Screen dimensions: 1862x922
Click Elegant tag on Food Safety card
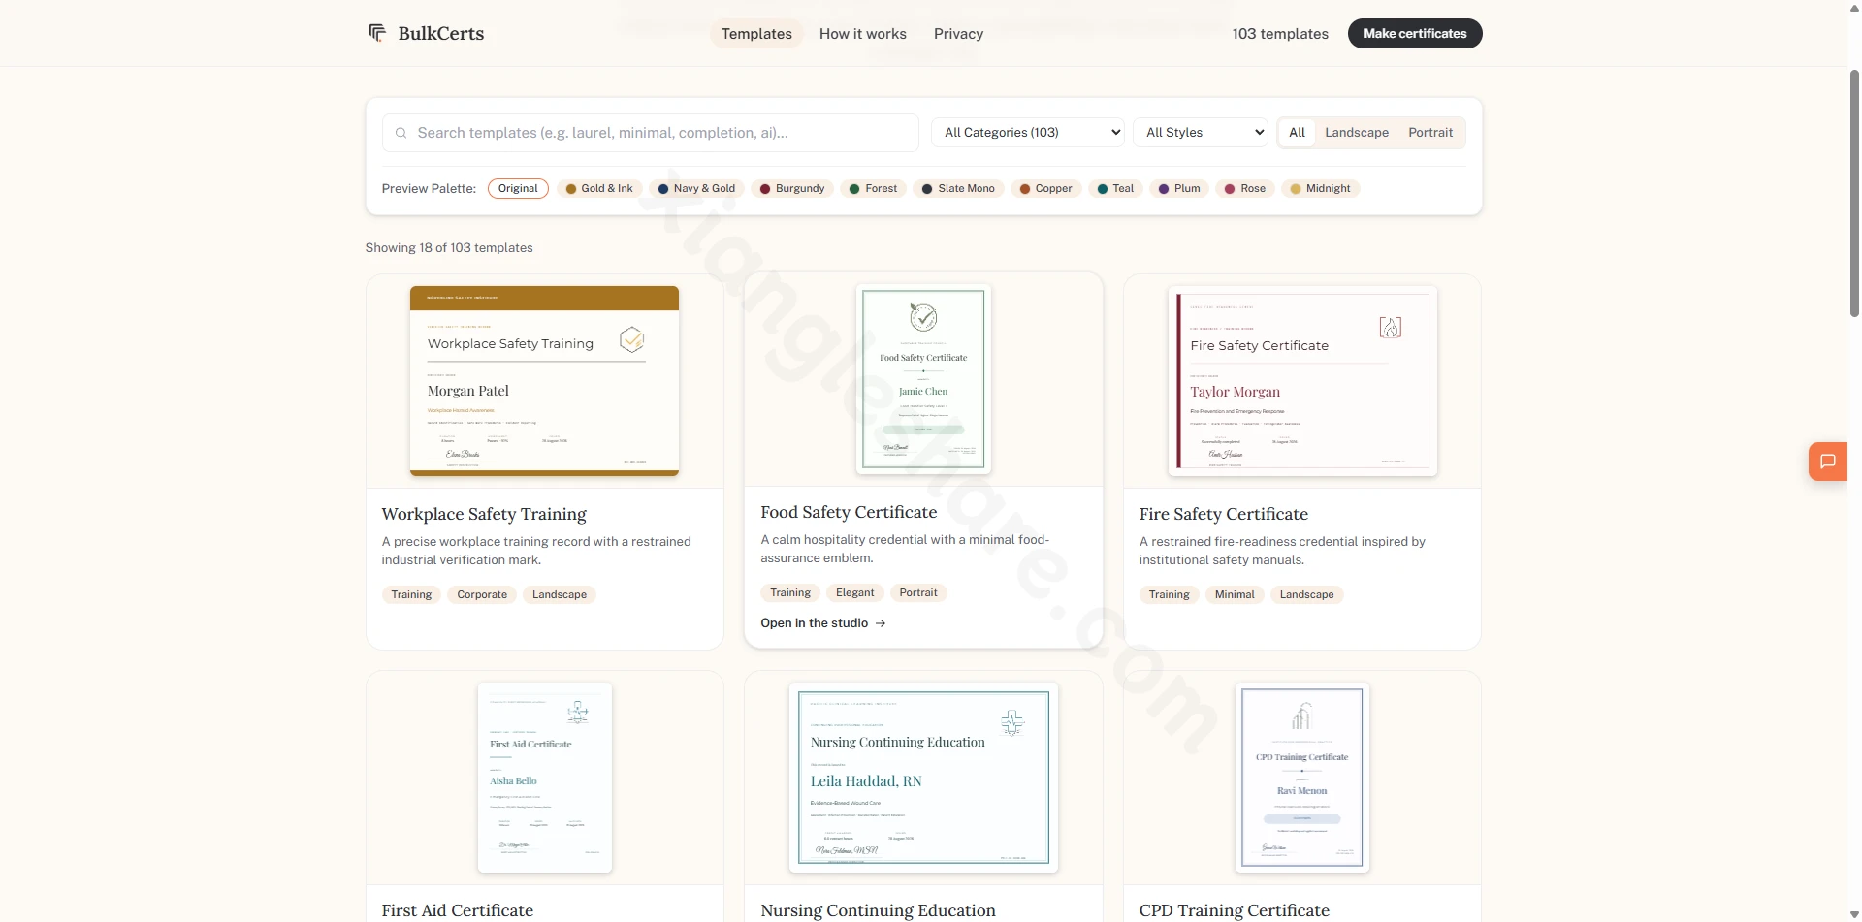click(854, 593)
